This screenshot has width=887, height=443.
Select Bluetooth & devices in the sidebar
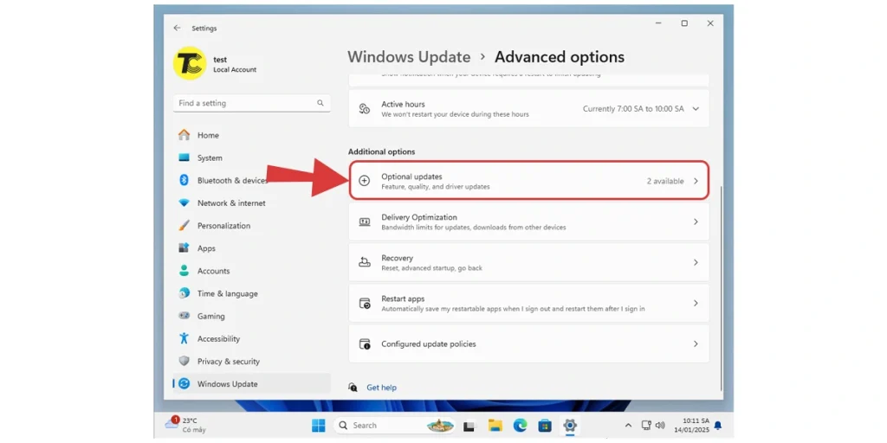coord(231,181)
